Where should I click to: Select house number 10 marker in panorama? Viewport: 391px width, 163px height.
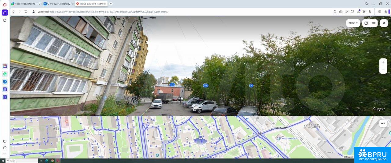pyautogui.click(x=206, y=86)
